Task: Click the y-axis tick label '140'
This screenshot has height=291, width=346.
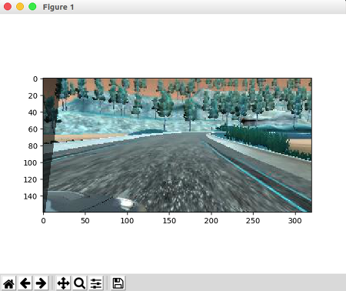Action: [x=31, y=196]
